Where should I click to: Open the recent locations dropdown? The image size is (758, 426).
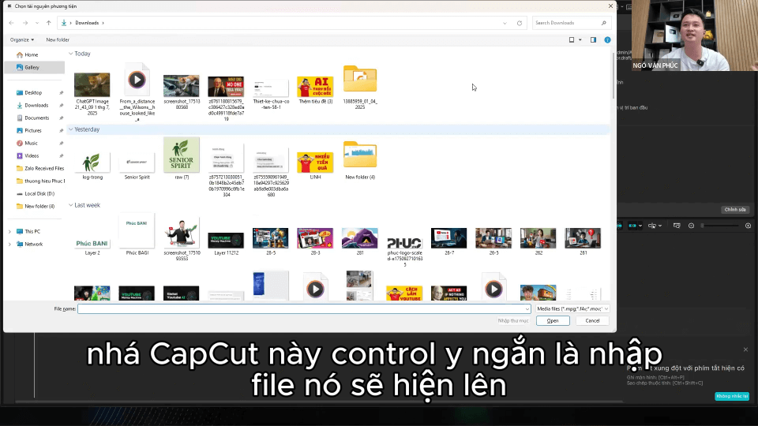click(x=37, y=23)
